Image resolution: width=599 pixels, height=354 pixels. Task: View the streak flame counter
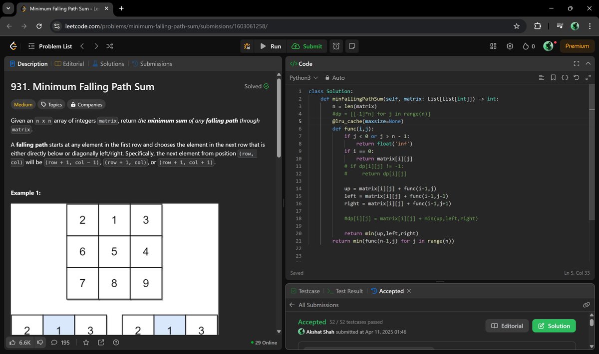[x=529, y=46]
